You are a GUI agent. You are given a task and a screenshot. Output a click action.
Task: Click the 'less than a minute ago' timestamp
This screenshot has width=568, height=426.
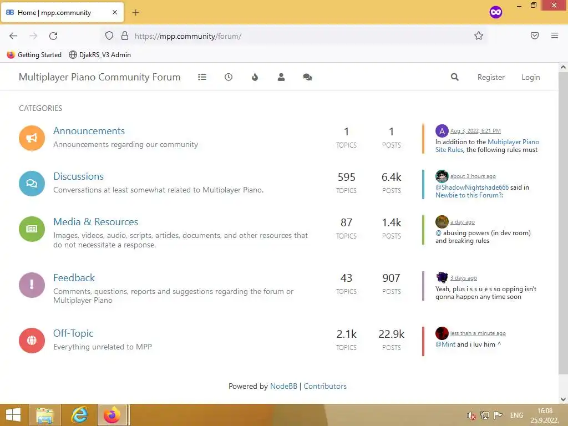[478, 333]
